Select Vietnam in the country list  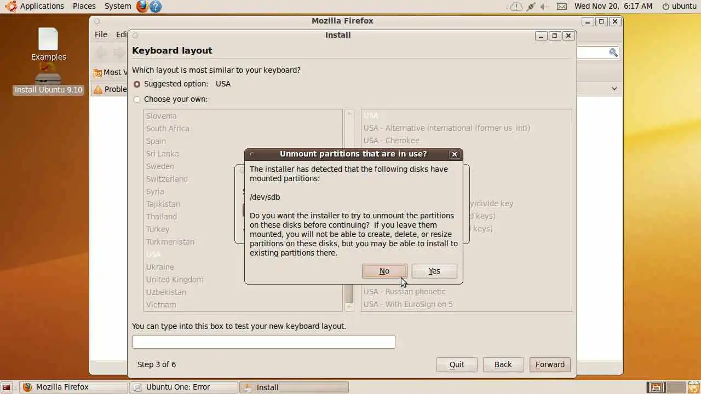[243, 305]
